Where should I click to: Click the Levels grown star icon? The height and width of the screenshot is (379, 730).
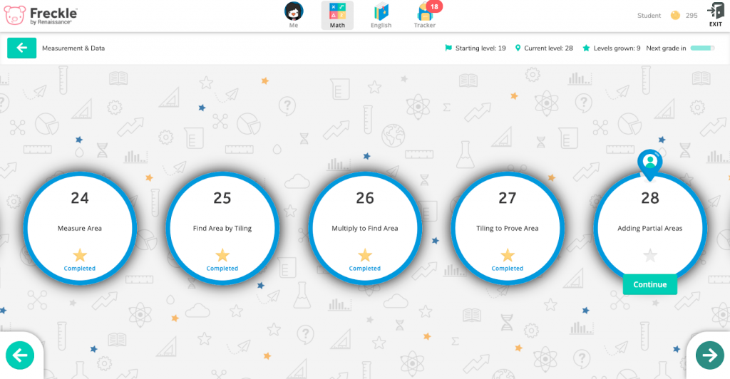(x=586, y=48)
